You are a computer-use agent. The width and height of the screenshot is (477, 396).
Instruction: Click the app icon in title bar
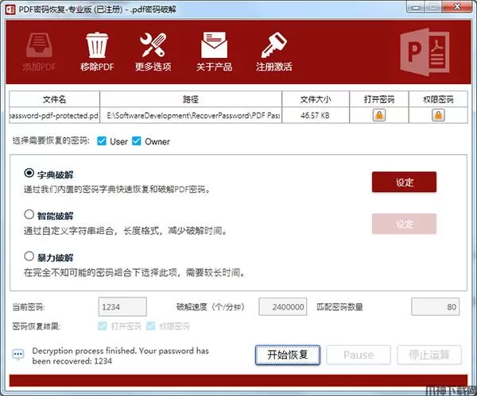[x=10, y=9]
